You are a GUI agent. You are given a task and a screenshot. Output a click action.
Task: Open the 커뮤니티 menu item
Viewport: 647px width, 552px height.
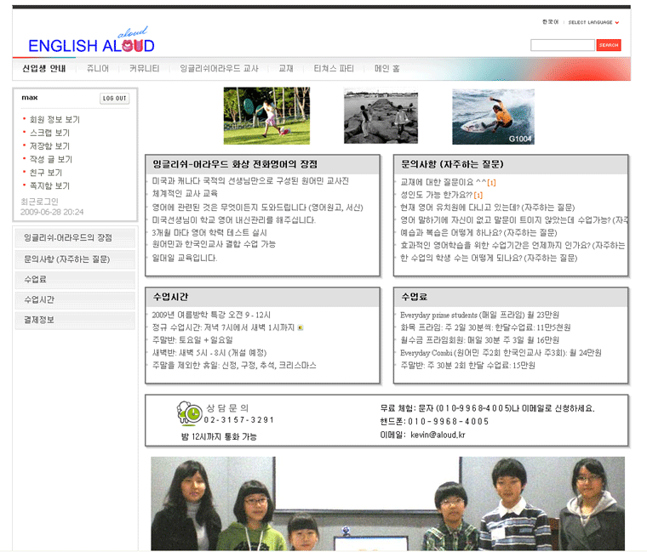click(x=145, y=68)
